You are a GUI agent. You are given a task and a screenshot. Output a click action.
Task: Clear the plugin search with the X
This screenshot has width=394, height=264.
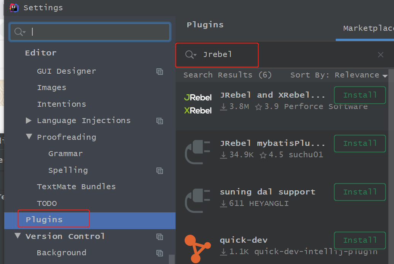pyautogui.click(x=380, y=55)
